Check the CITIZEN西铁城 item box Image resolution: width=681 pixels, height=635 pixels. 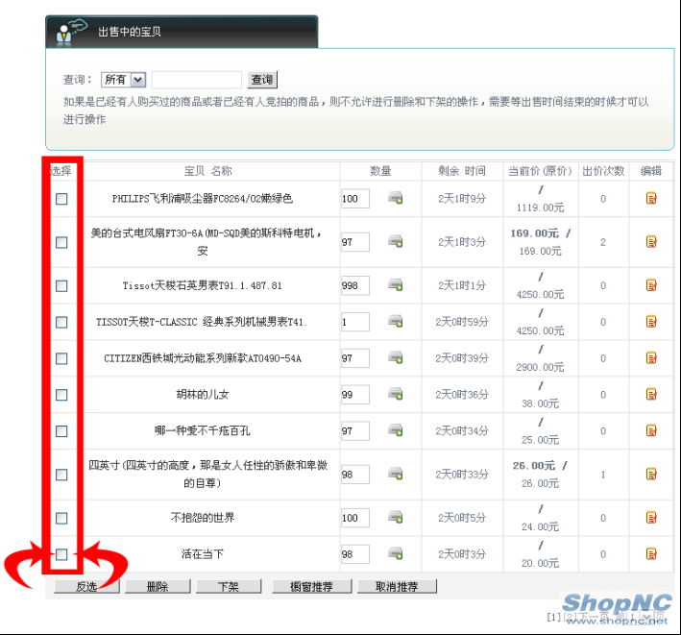61,358
